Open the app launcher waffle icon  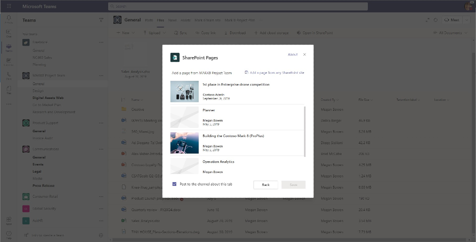[9, 6]
